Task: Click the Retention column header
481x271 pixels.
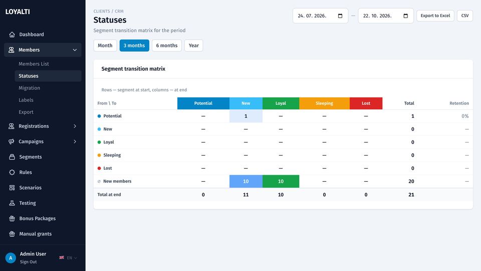Action: click(x=459, y=103)
